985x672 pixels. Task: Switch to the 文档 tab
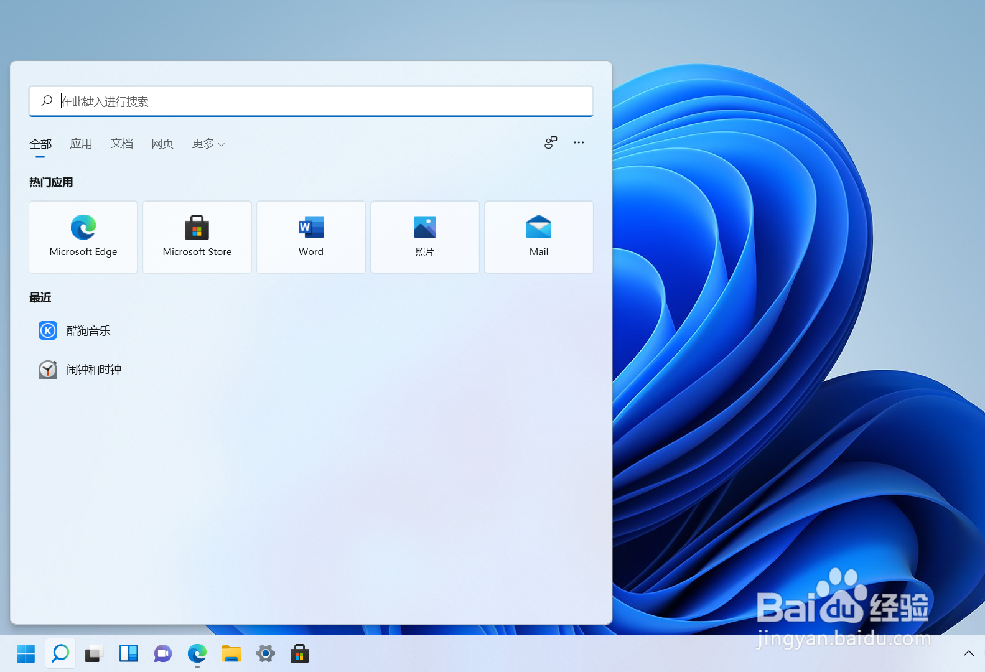pos(122,144)
